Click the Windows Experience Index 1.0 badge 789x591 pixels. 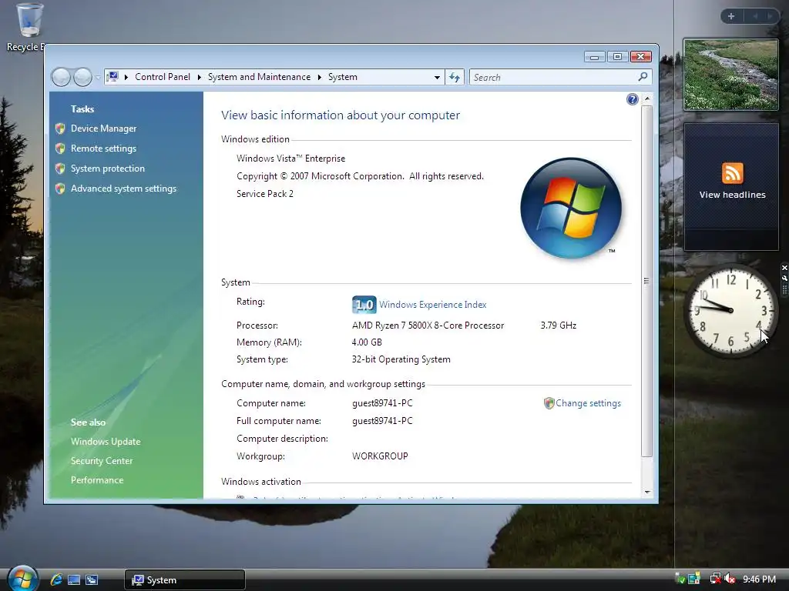[x=364, y=305]
